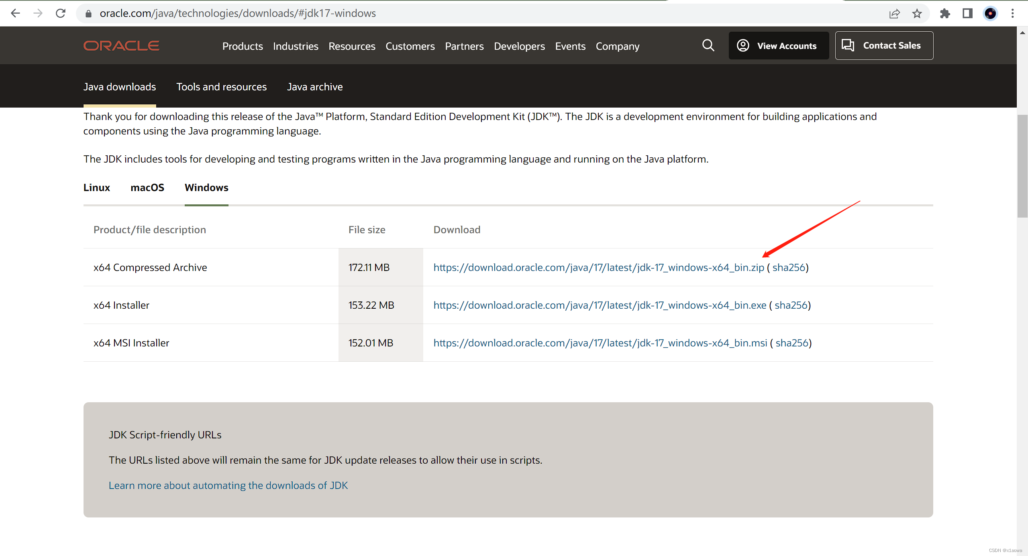Bookmark page with star icon
Screen dimensions: 1028x556
(917, 14)
